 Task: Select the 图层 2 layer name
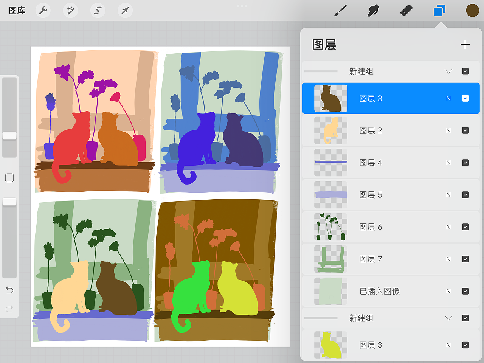[x=371, y=130]
